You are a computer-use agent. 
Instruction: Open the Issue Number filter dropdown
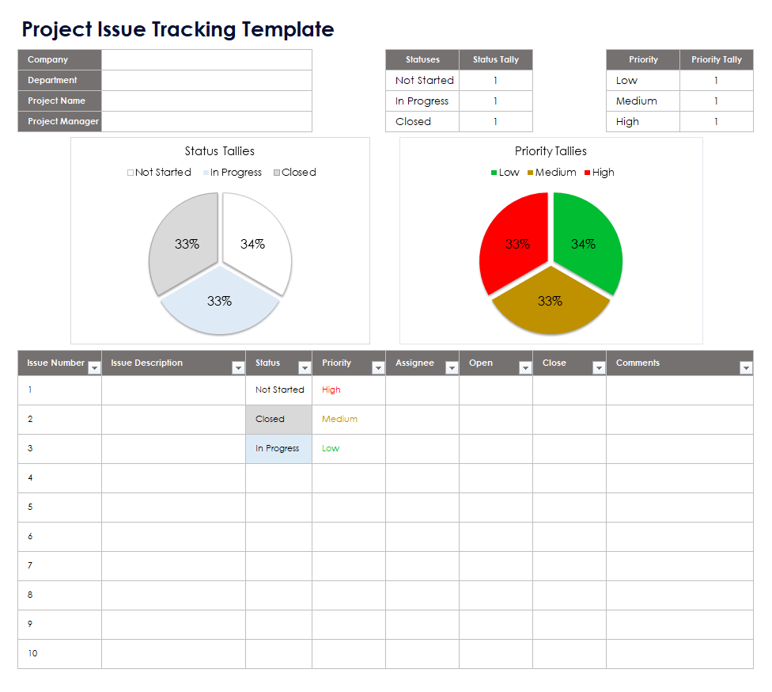(94, 368)
